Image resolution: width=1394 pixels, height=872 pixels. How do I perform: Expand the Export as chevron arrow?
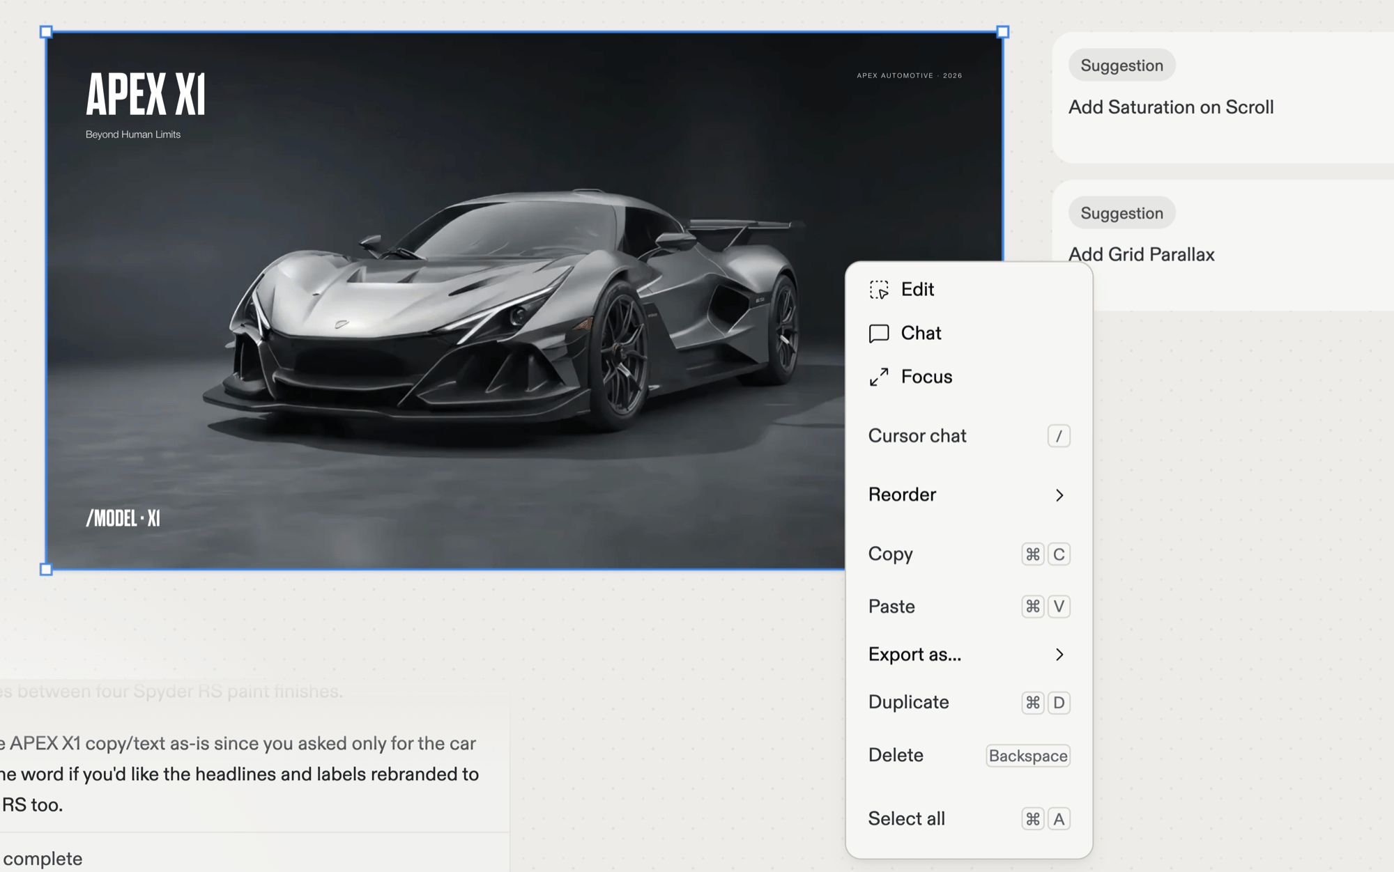(x=1059, y=655)
